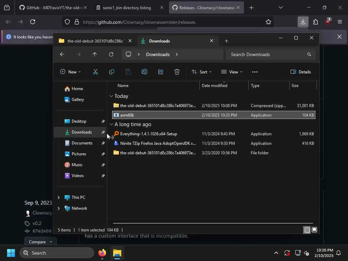Open a new Firefox tab
The image size is (348, 261).
(251, 8)
